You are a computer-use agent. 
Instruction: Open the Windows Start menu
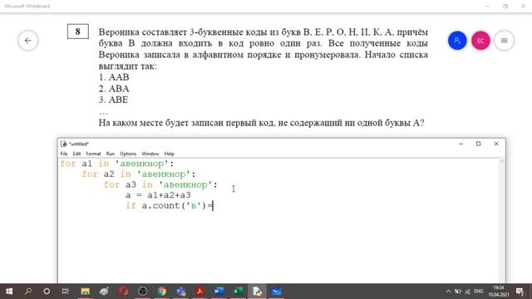click(9, 292)
